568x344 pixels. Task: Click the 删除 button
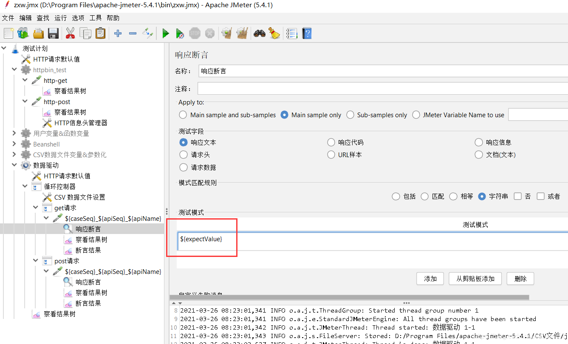[x=520, y=279]
